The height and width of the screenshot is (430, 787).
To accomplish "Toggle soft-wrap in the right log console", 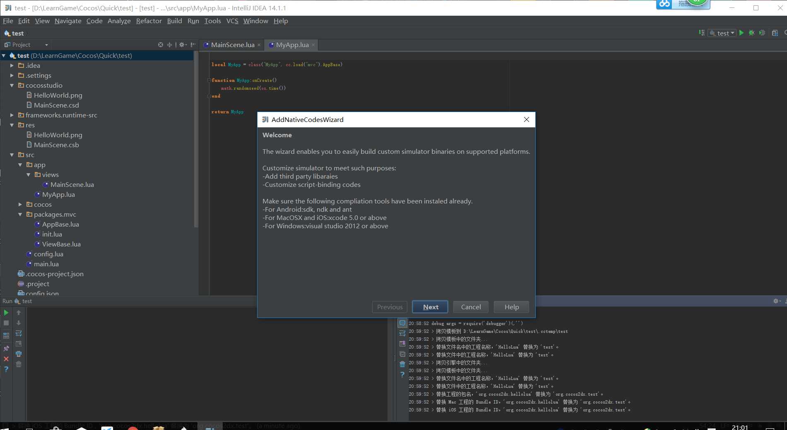I will tap(402, 333).
